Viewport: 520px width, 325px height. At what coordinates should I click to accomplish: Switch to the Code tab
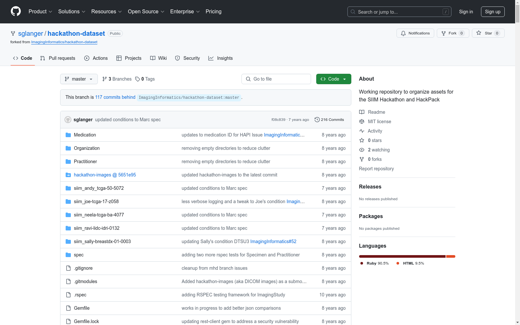(23, 58)
